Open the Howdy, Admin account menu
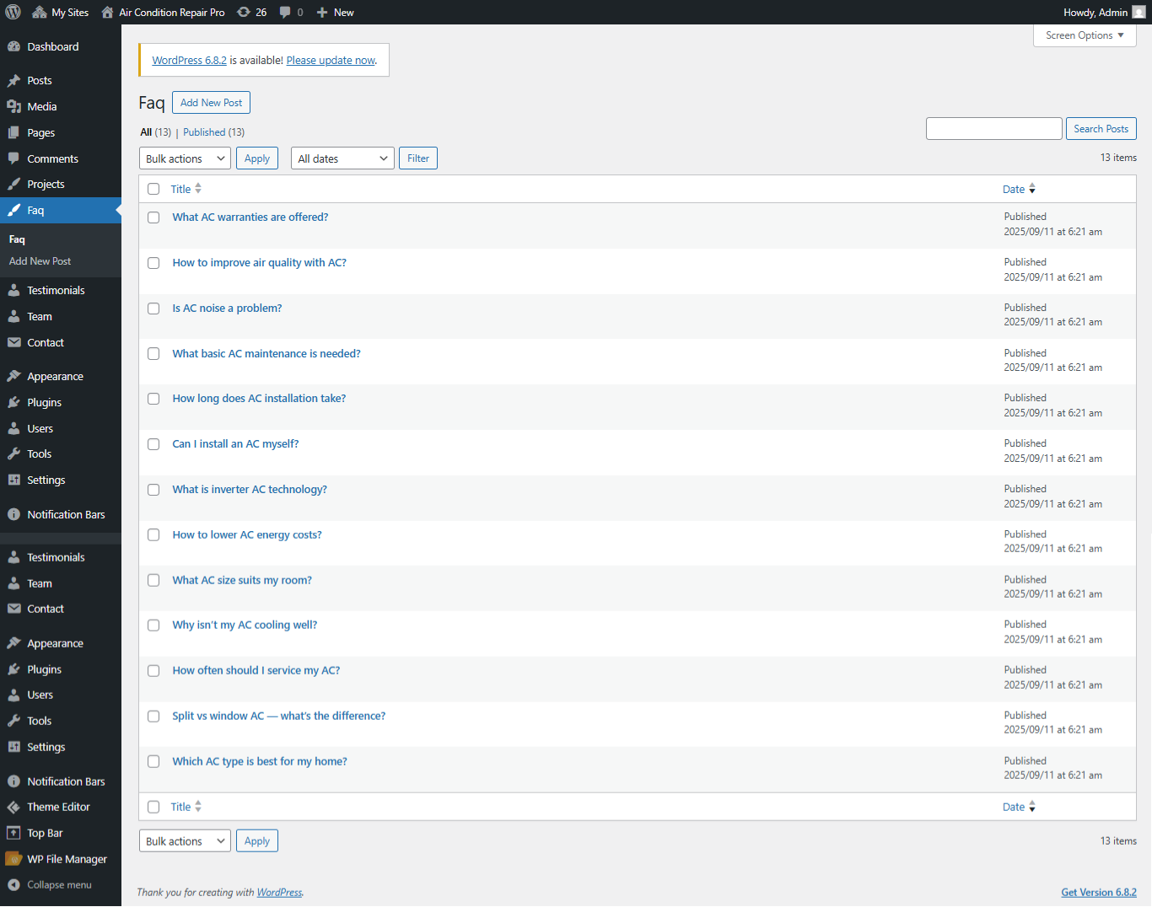This screenshot has width=1152, height=907. coord(1104,12)
